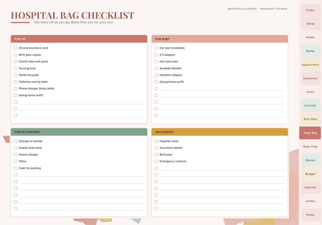
Task: Click first blank line under Emergency contacts
Action: tap(222, 168)
